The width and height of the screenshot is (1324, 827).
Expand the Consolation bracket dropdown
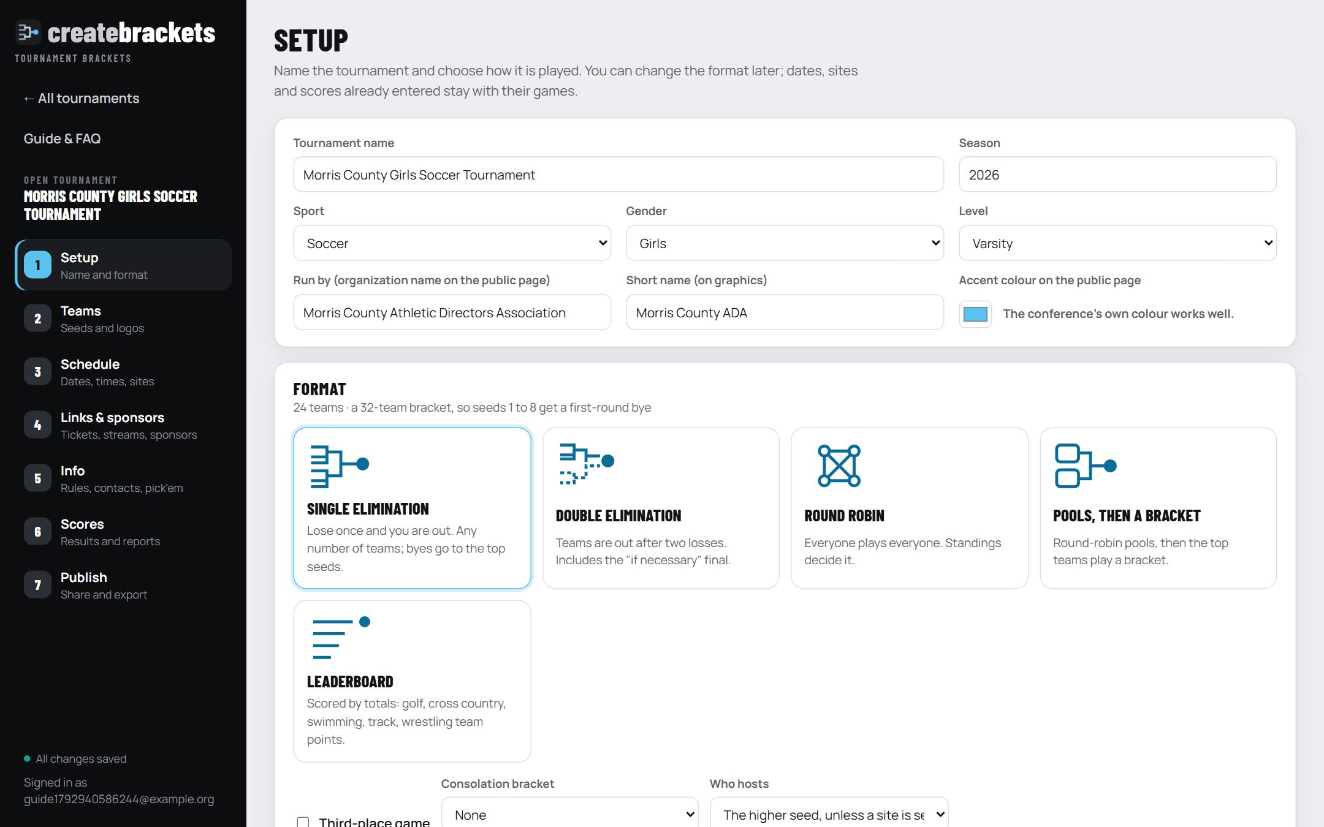(569, 814)
